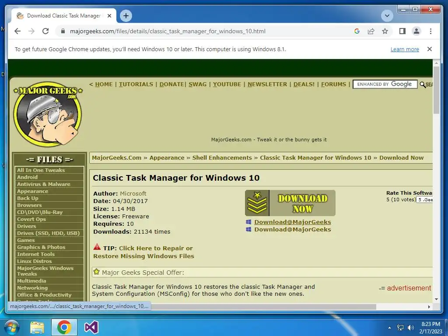Open the DONATE menu item

(x=171, y=84)
